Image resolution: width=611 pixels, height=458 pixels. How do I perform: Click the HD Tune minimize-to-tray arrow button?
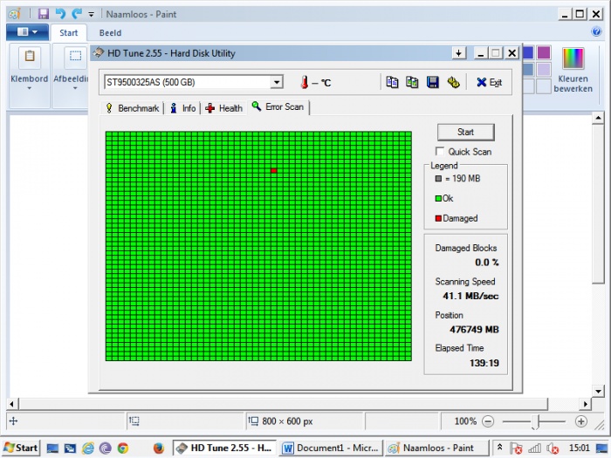[x=459, y=53]
